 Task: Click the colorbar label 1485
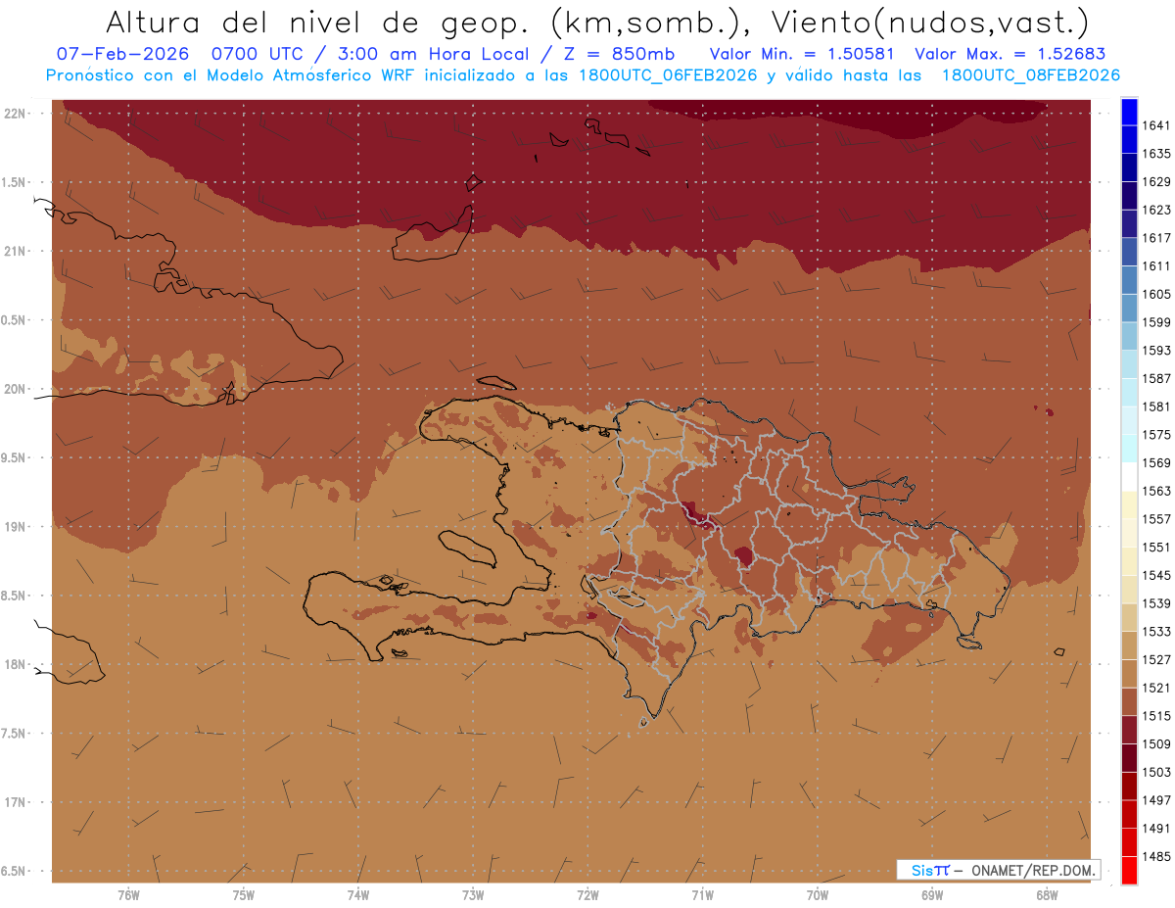tap(1156, 858)
